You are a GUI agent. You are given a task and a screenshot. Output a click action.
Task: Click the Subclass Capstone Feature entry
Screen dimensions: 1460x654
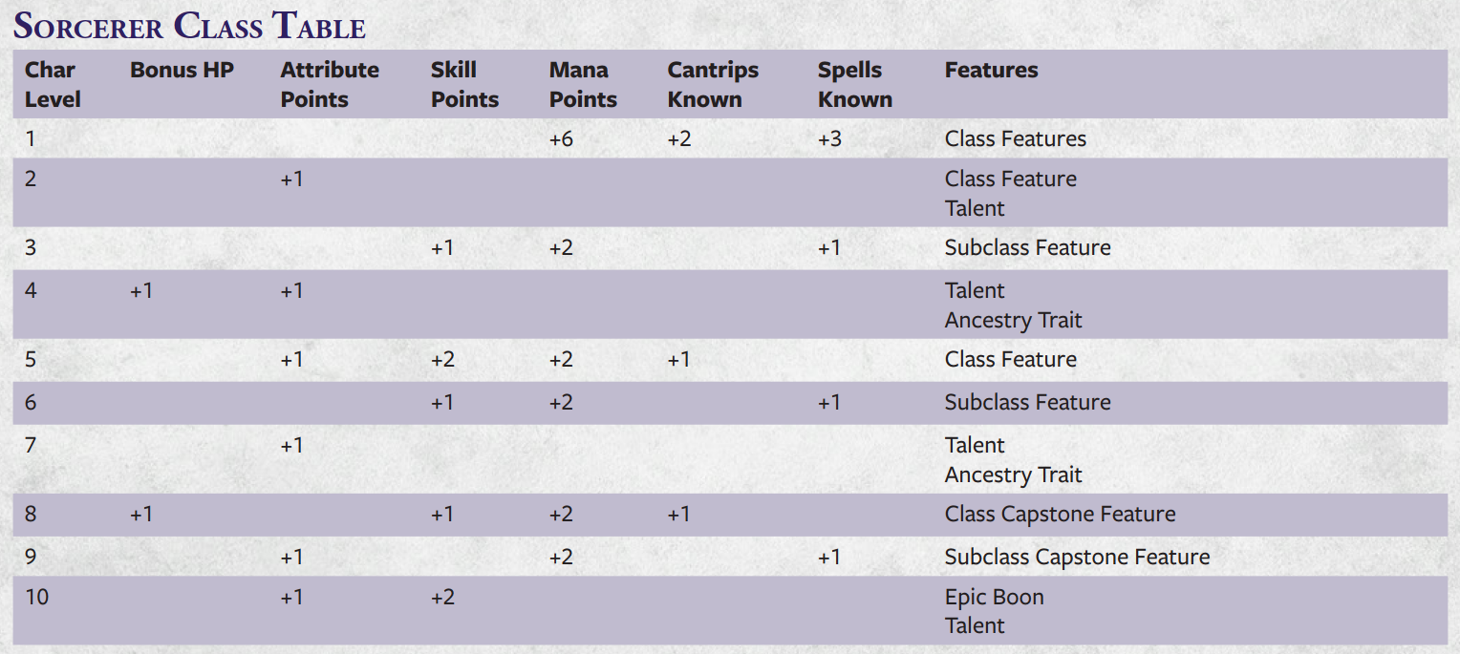pyautogui.click(x=1078, y=557)
